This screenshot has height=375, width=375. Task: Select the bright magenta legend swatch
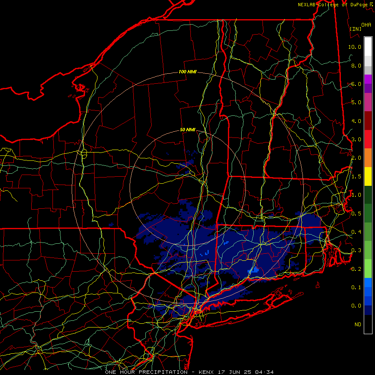click(368, 79)
